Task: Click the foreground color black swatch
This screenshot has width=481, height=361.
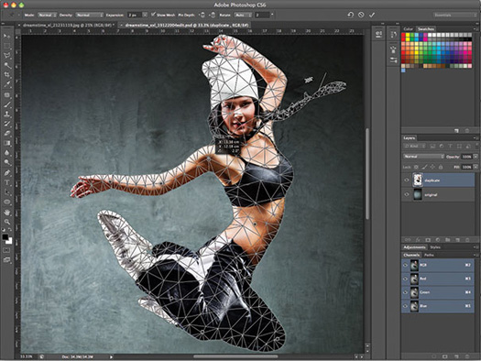Action: point(5,237)
